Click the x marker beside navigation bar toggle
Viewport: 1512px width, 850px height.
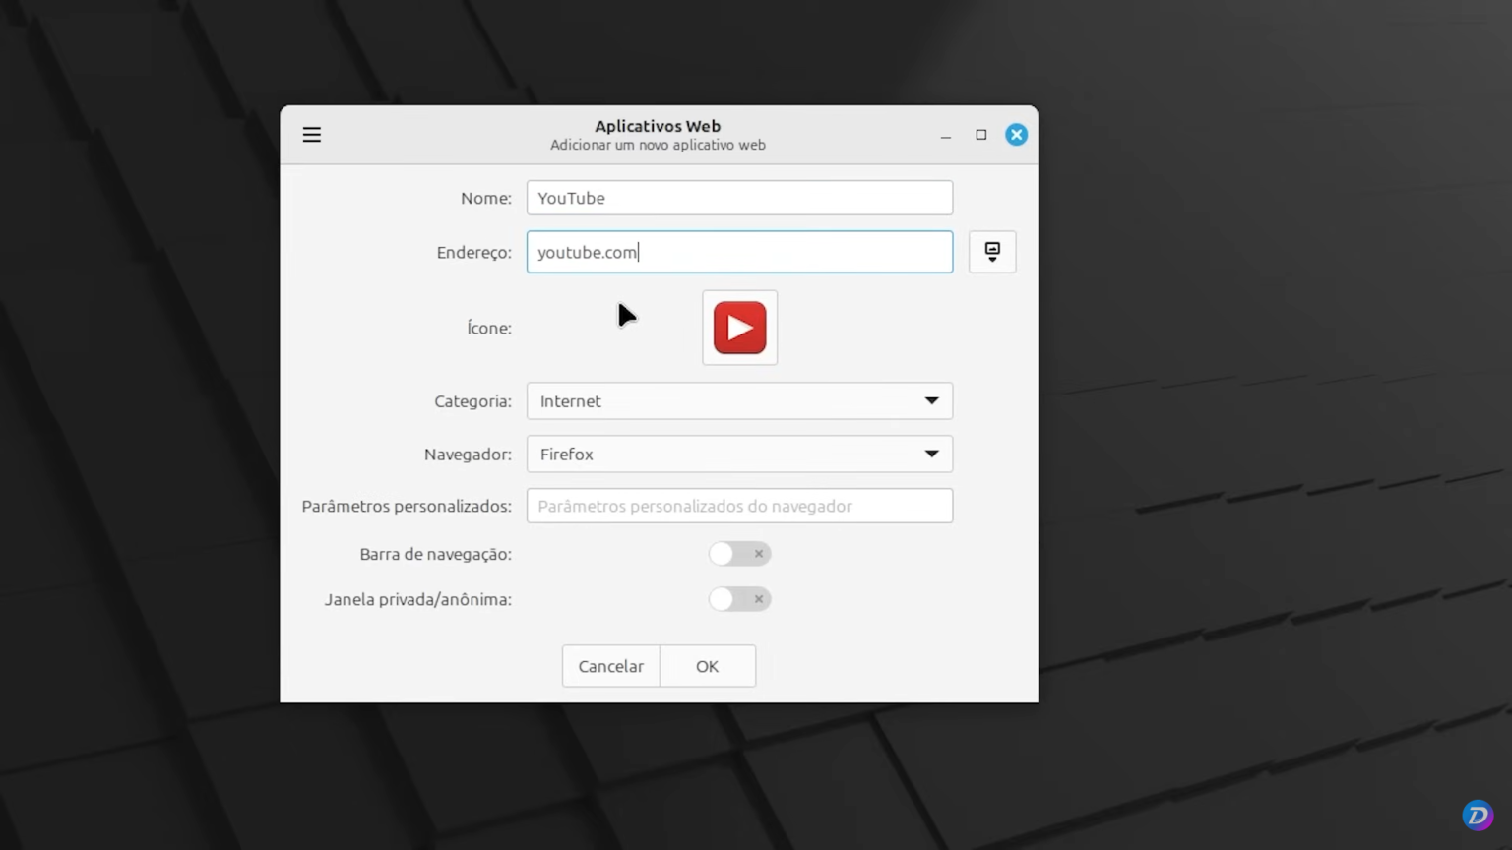[758, 554]
